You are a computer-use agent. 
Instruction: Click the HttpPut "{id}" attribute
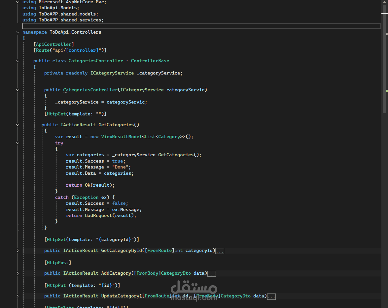click(x=82, y=286)
